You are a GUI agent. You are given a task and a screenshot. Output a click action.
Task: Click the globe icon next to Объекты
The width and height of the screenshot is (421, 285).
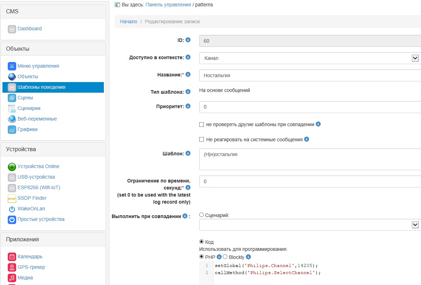pos(12,76)
